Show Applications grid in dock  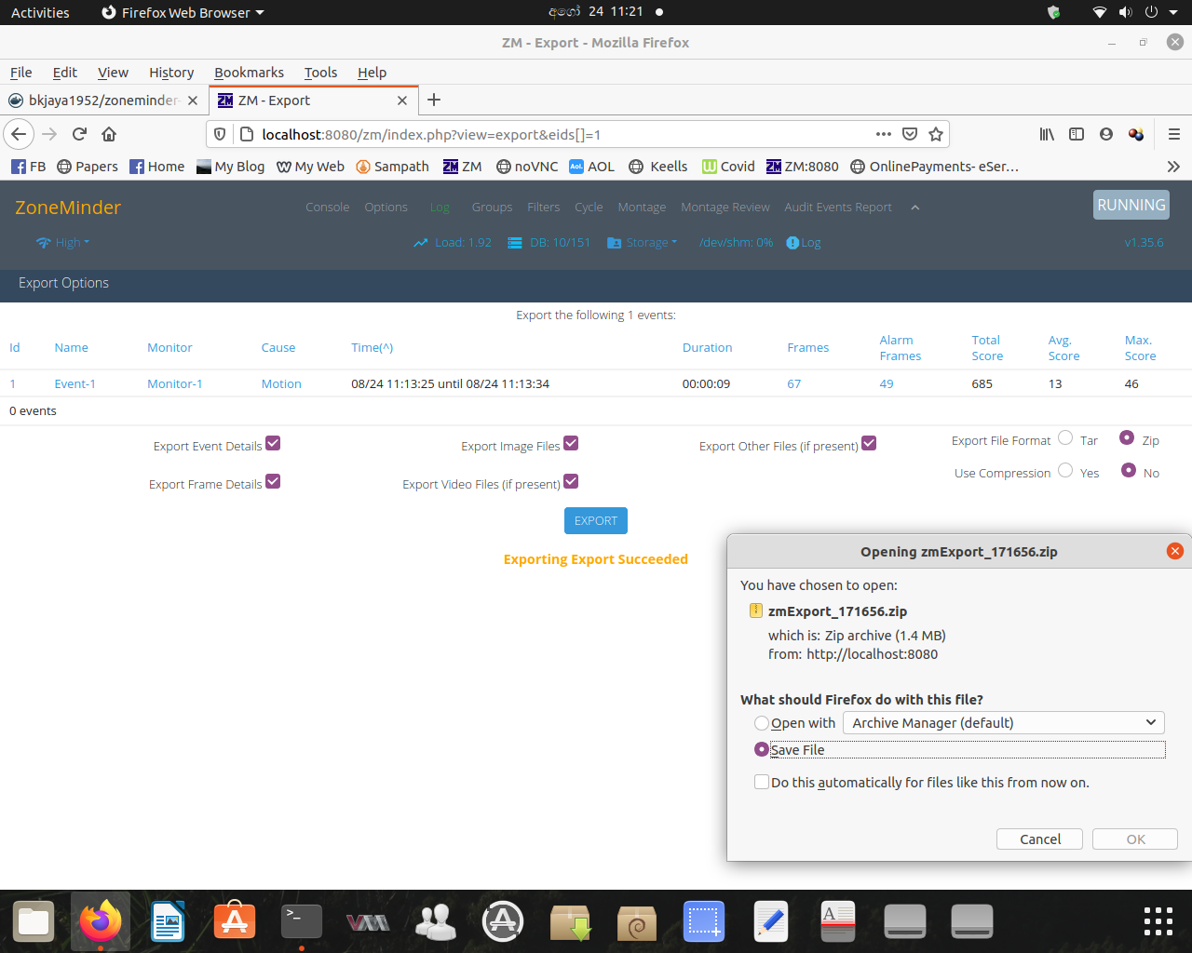click(1158, 921)
